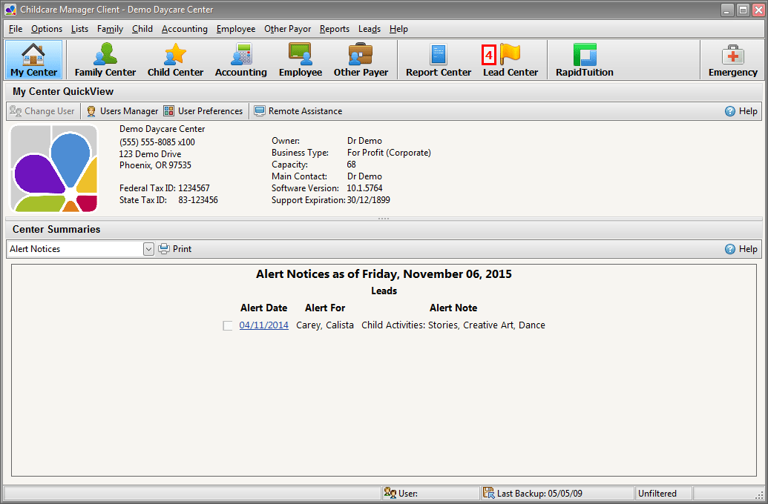Open the Child menu
This screenshot has height=504, width=768.
(x=142, y=29)
